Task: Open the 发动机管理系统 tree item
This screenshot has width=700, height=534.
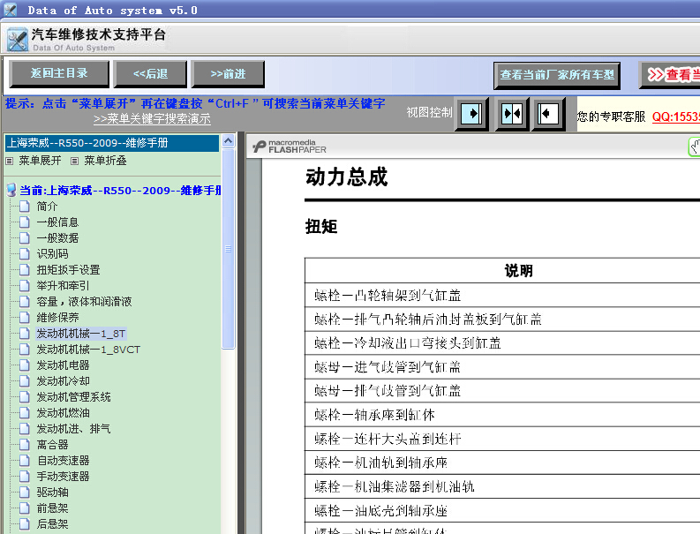Action: 73,397
